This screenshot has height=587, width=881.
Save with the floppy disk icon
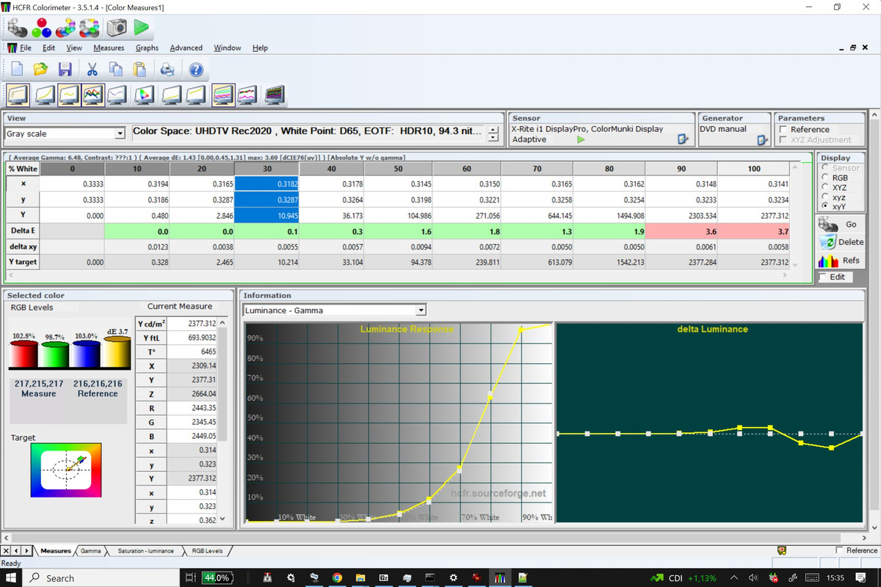[65, 70]
